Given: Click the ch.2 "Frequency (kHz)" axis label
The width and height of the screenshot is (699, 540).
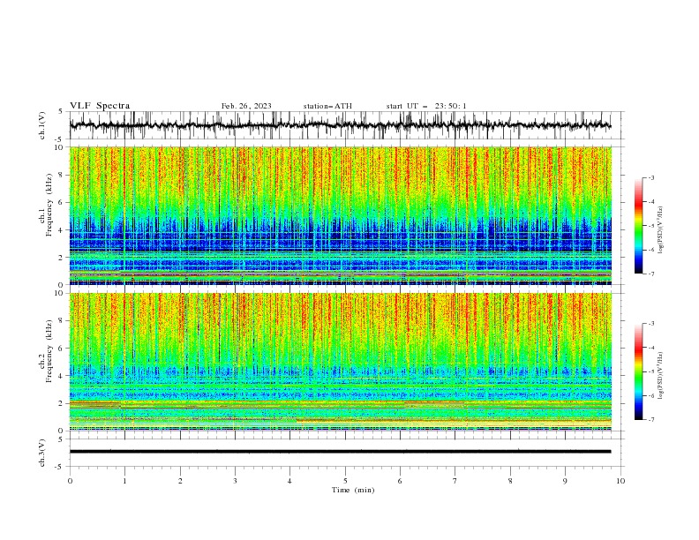Looking at the screenshot, I should pyautogui.click(x=49, y=351).
